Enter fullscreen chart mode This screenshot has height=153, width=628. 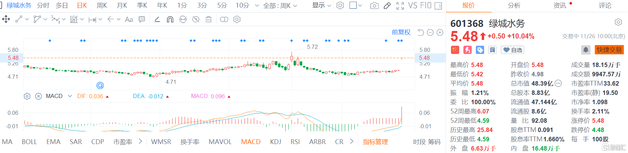click(400, 6)
